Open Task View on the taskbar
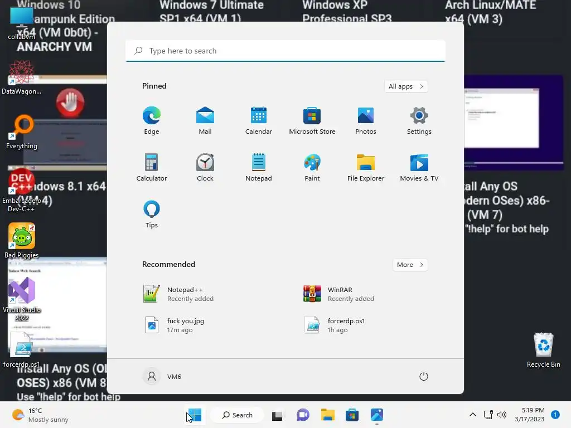 point(278,415)
